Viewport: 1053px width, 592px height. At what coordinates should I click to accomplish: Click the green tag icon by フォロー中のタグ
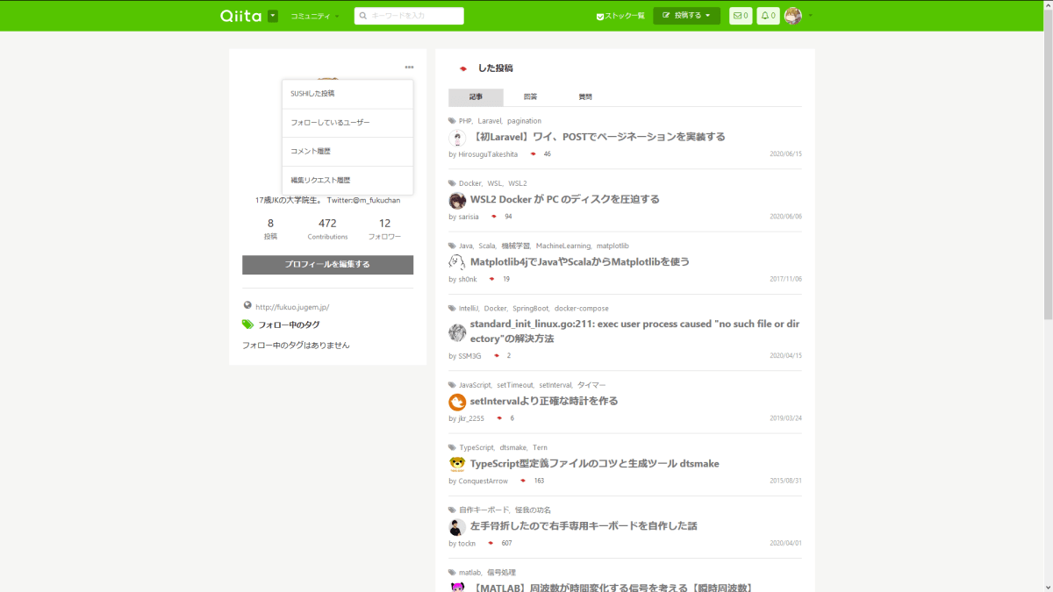247,325
